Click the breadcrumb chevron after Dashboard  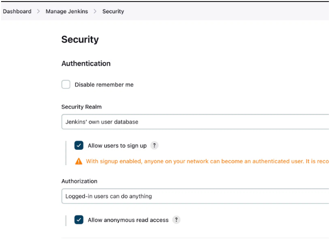click(38, 11)
